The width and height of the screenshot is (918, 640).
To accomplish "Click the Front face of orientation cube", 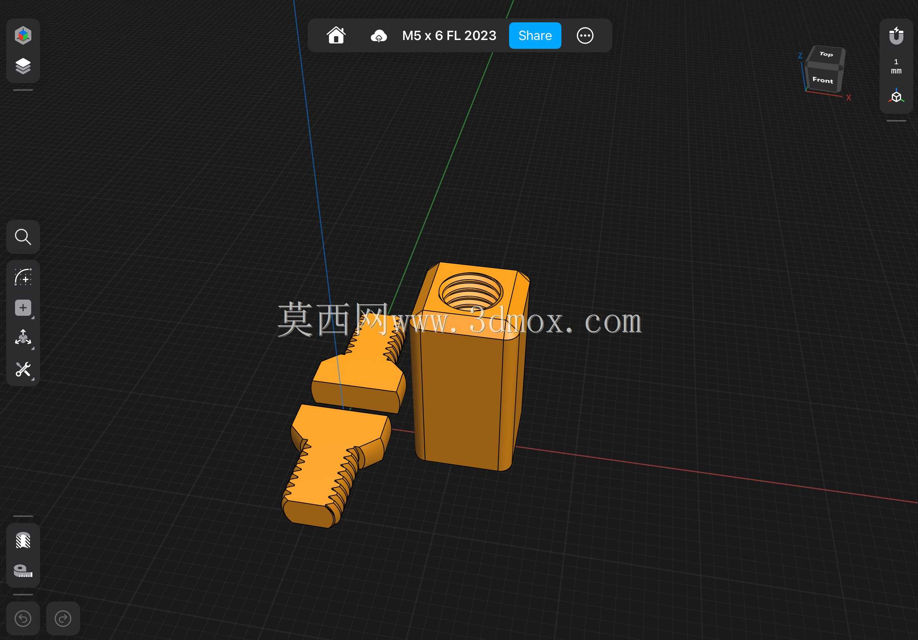I will [823, 80].
